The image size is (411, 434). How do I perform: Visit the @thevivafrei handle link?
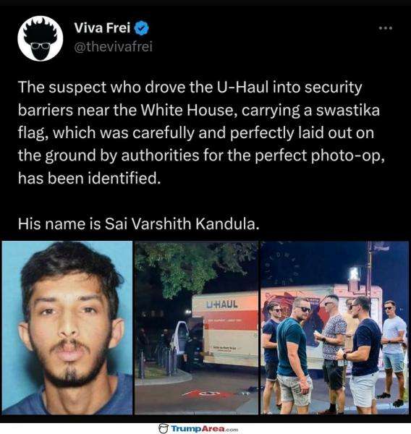pyautogui.click(x=114, y=46)
